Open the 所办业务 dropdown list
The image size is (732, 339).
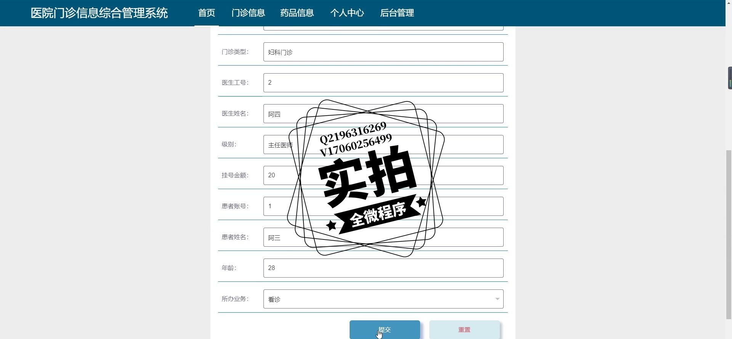click(x=383, y=299)
